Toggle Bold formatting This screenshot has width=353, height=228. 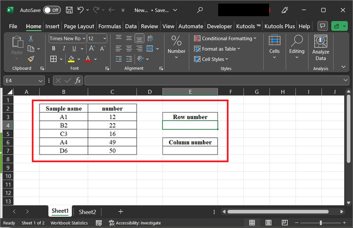point(53,48)
